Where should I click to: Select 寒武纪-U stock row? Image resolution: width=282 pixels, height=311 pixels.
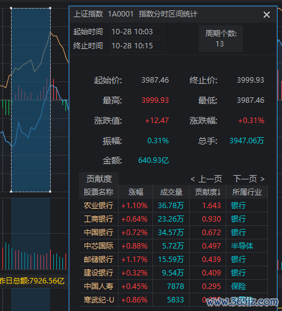pyautogui.click(x=173, y=300)
